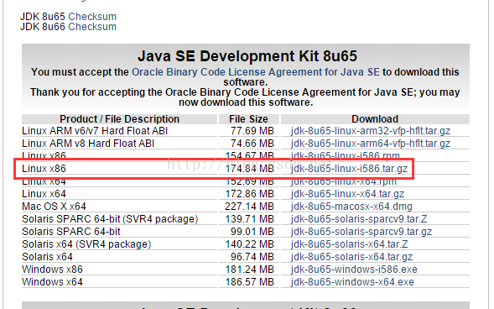Viewport: 494px width, 309px height.
Task: Select the Download column header
Action: (375, 119)
